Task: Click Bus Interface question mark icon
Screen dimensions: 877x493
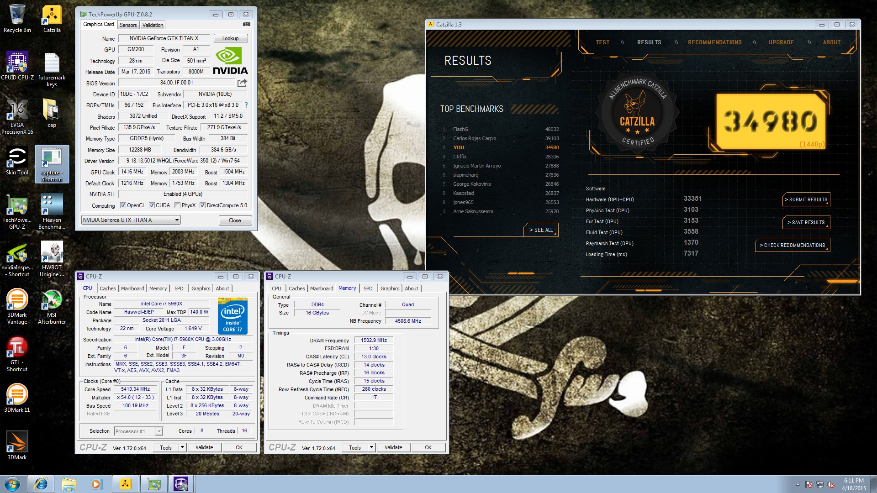Action: point(246,105)
